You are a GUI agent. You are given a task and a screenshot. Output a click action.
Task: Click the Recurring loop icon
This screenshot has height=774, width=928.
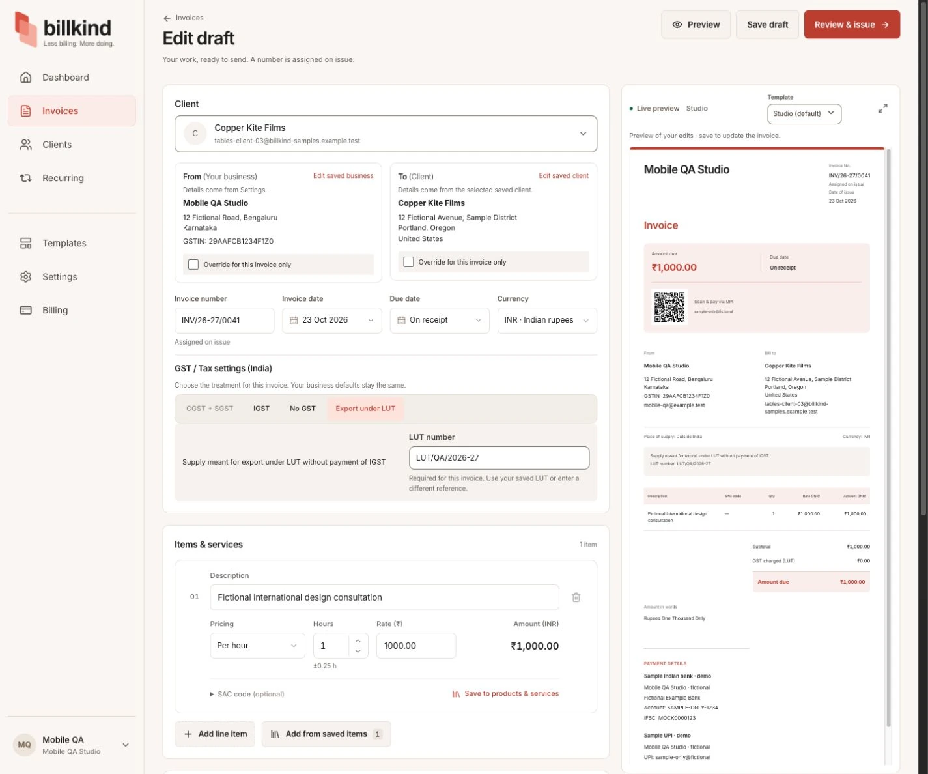tap(26, 178)
